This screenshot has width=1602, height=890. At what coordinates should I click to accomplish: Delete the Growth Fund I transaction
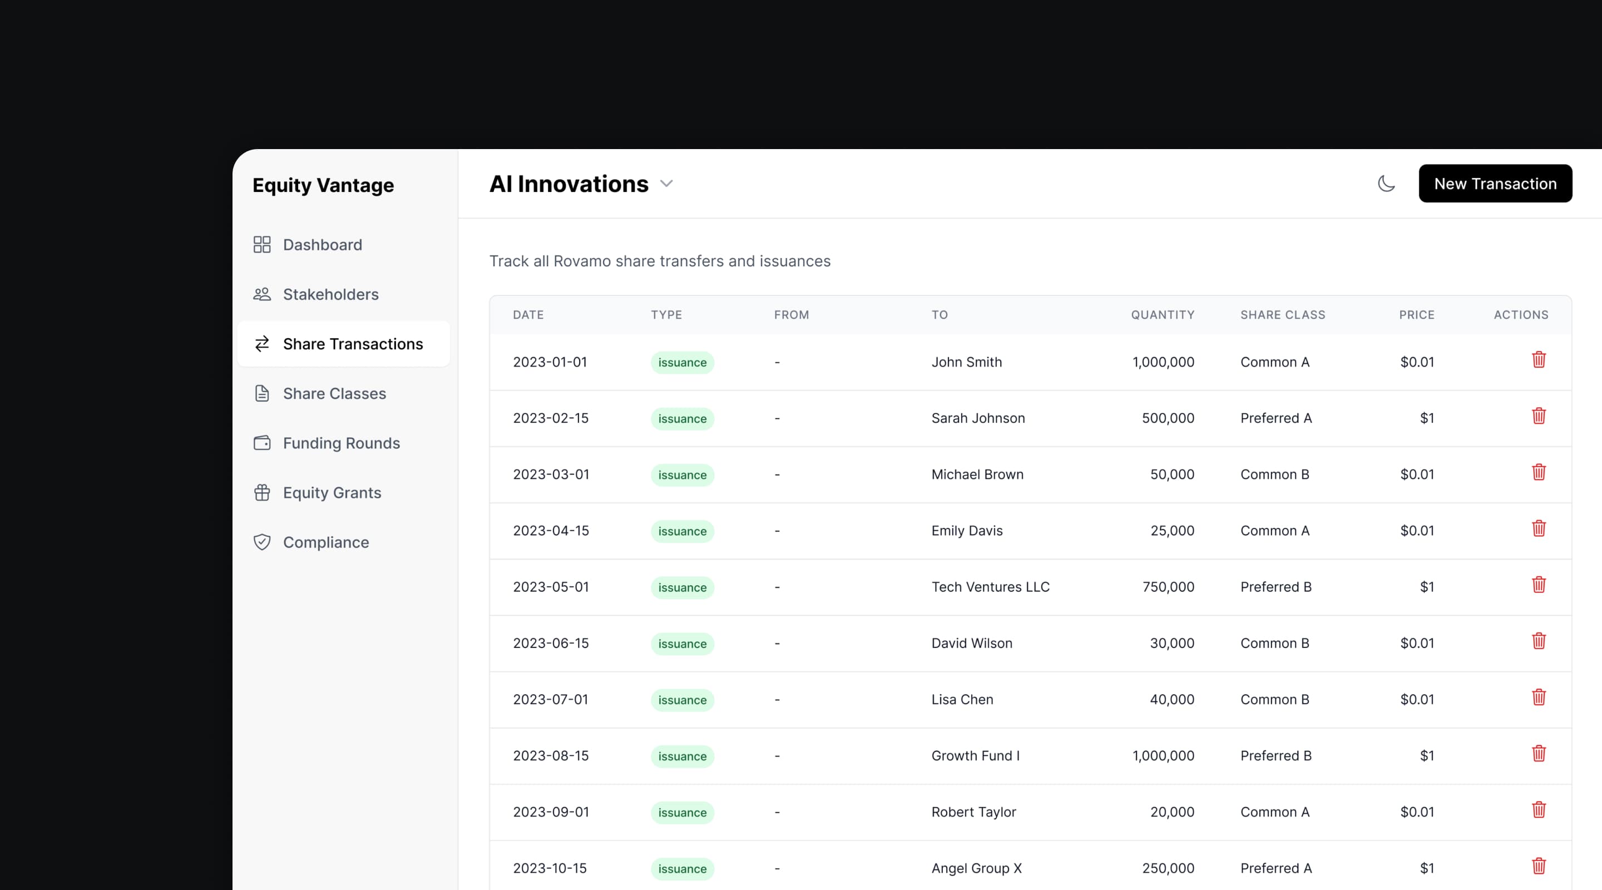tap(1539, 753)
